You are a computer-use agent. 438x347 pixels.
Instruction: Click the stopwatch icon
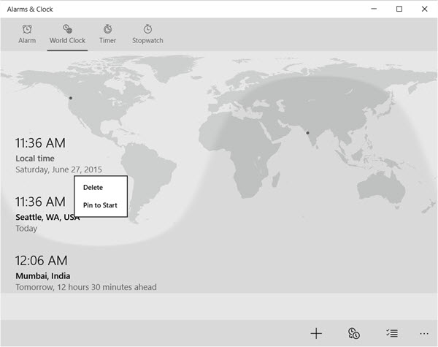click(147, 28)
